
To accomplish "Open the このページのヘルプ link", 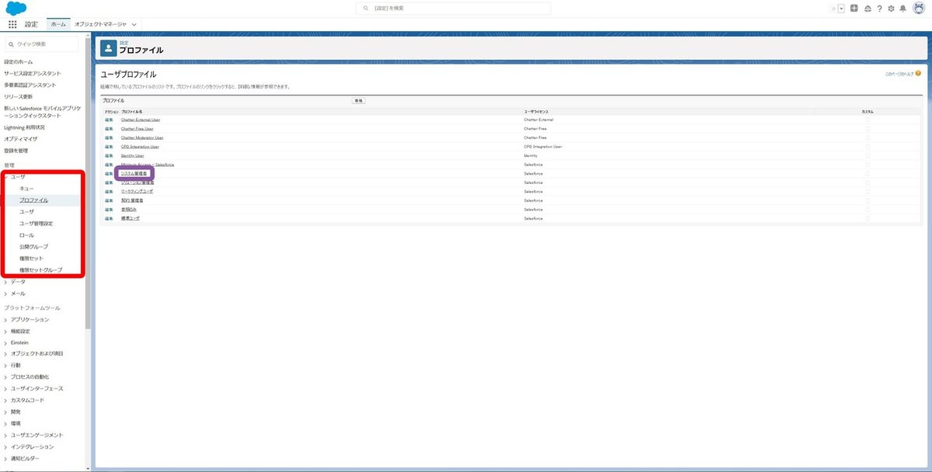I will pyautogui.click(x=899, y=73).
